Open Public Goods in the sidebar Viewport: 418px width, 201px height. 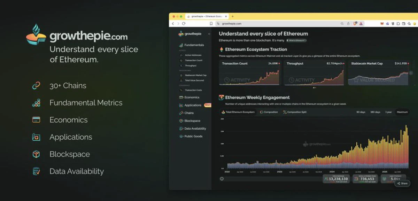pos(191,136)
